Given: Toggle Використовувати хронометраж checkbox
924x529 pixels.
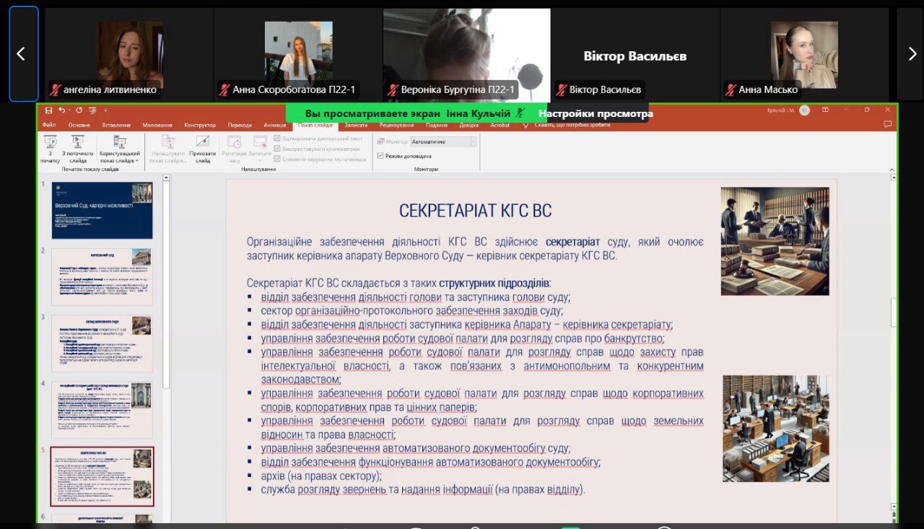Looking at the screenshot, I should 277,149.
